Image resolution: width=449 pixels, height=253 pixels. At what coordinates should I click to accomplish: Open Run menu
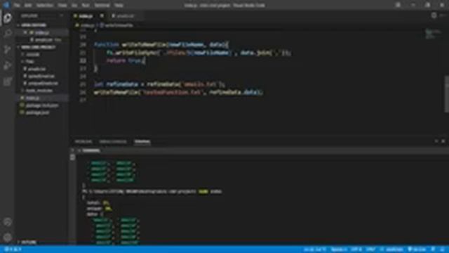86,5
